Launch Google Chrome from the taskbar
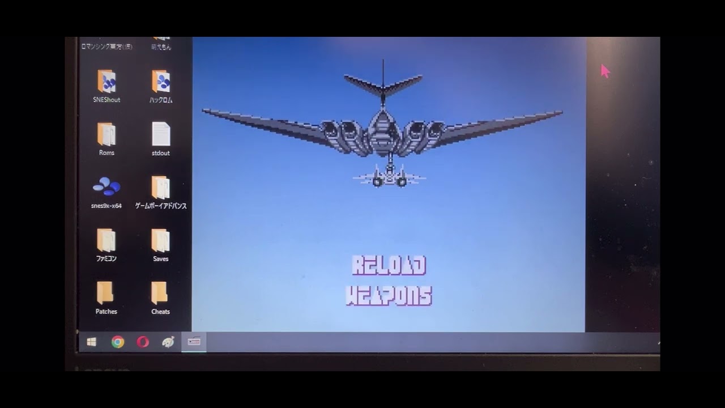725x408 pixels. pos(118,342)
